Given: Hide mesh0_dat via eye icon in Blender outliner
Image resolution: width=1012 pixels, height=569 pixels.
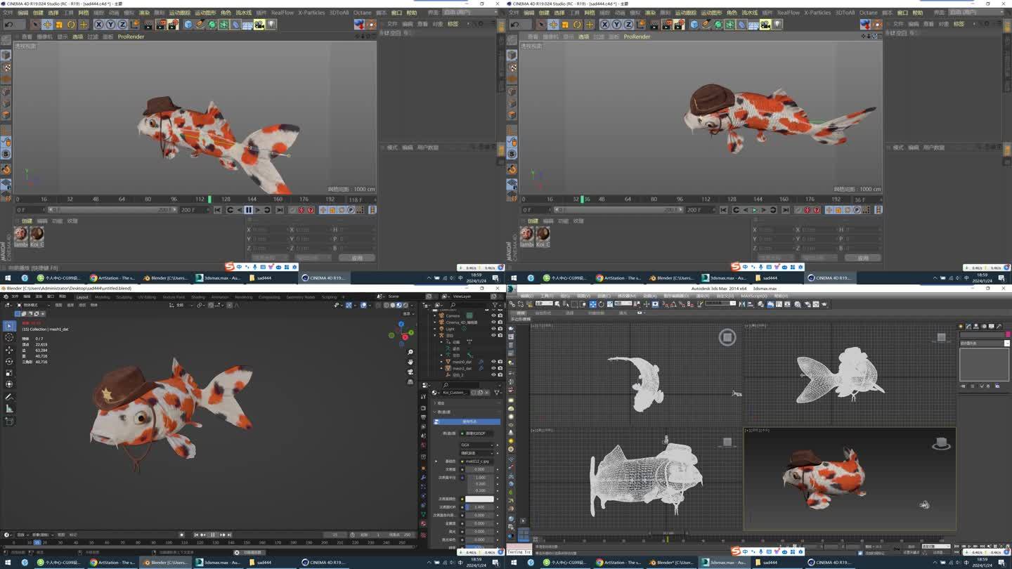Looking at the screenshot, I should (493, 362).
